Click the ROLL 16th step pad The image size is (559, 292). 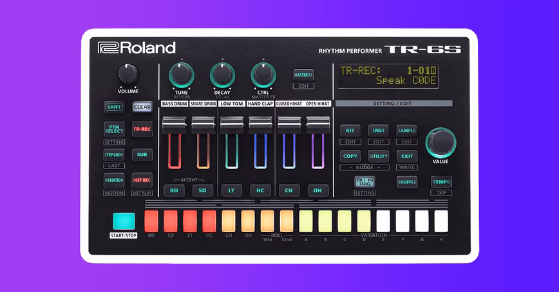coord(267,221)
